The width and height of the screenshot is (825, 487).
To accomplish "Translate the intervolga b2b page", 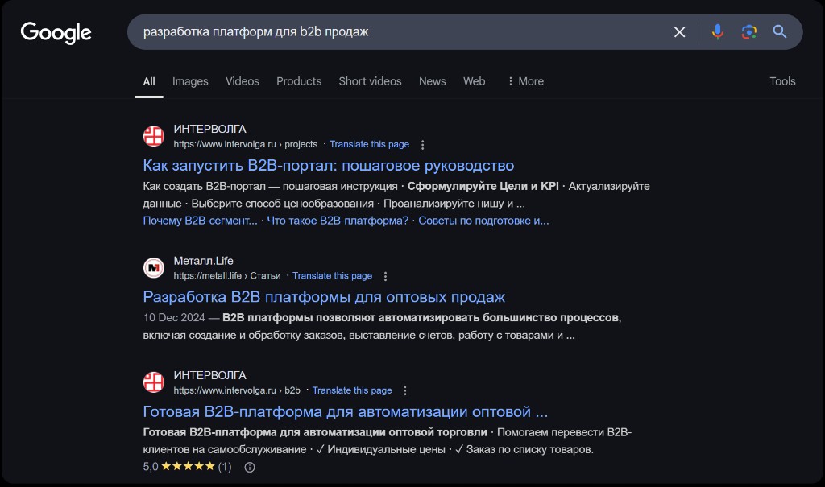I will pos(352,390).
